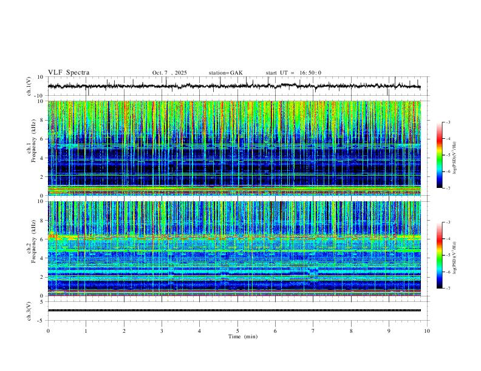The image size is (481, 371).
Task: Select the date label "Oct. 7 , 2025"
Action: [169, 73]
